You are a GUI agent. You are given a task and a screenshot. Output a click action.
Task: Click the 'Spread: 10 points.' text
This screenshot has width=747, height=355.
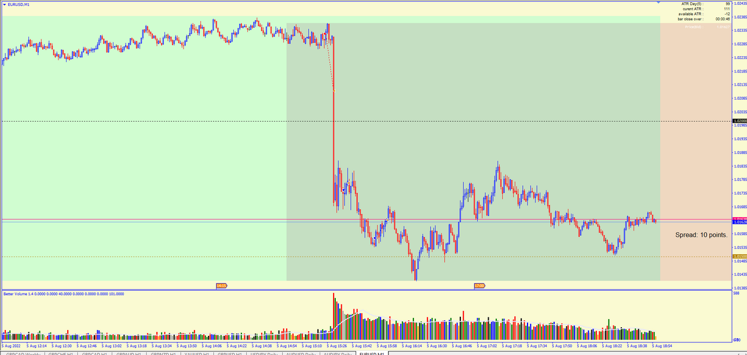701,235
